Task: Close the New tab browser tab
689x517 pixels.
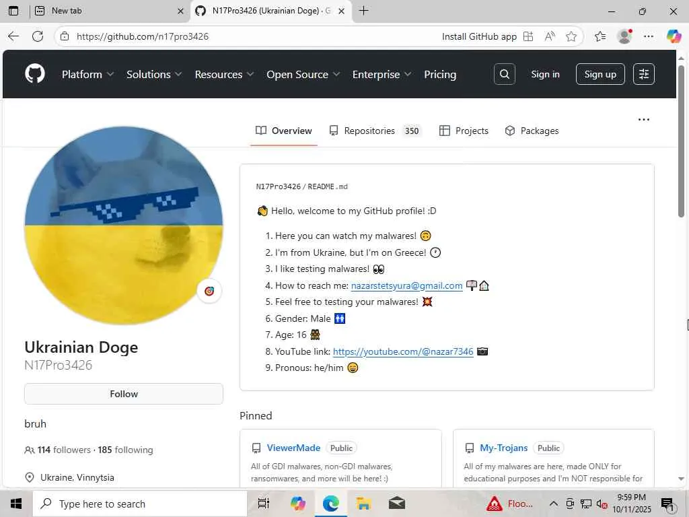Action: click(180, 11)
